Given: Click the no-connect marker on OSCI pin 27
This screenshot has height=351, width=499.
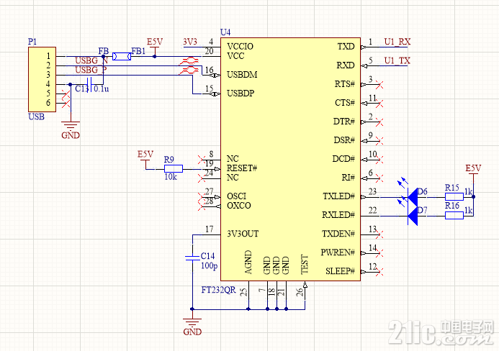Looking at the screenshot, I should [x=202, y=197].
